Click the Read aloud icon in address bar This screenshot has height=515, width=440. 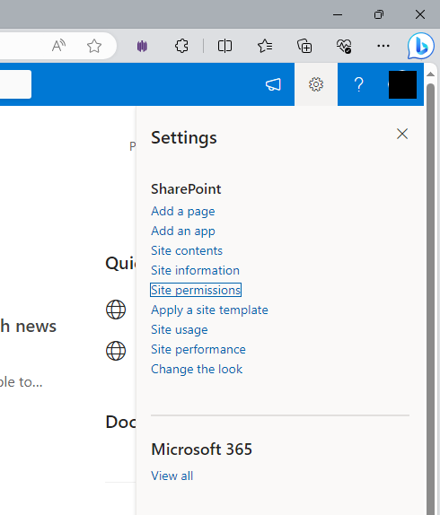[x=59, y=46]
